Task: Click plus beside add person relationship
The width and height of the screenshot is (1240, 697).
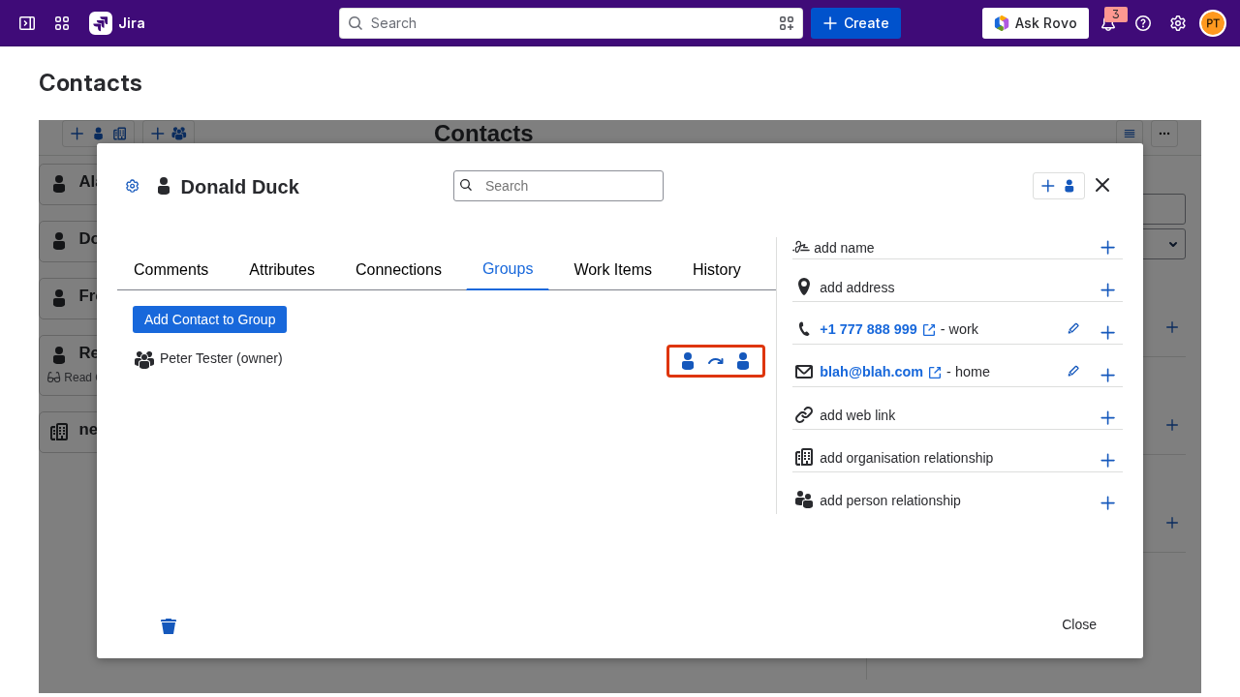Action: 1107,503
